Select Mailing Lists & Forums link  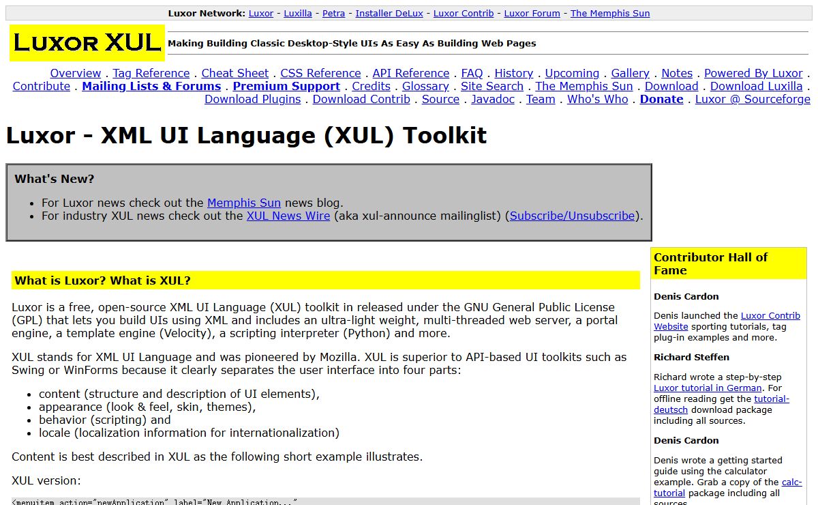tap(151, 86)
